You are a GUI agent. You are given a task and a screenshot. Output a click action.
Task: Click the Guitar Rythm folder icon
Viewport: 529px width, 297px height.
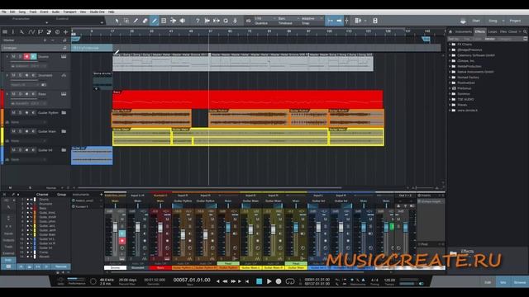pos(64,112)
